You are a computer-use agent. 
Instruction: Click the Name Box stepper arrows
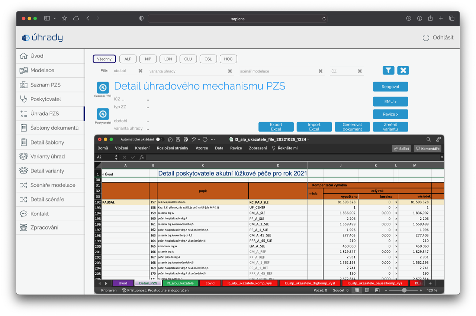click(116, 157)
